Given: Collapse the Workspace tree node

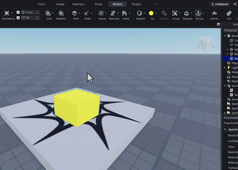Looking at the screenshot, I should [225, 36].
